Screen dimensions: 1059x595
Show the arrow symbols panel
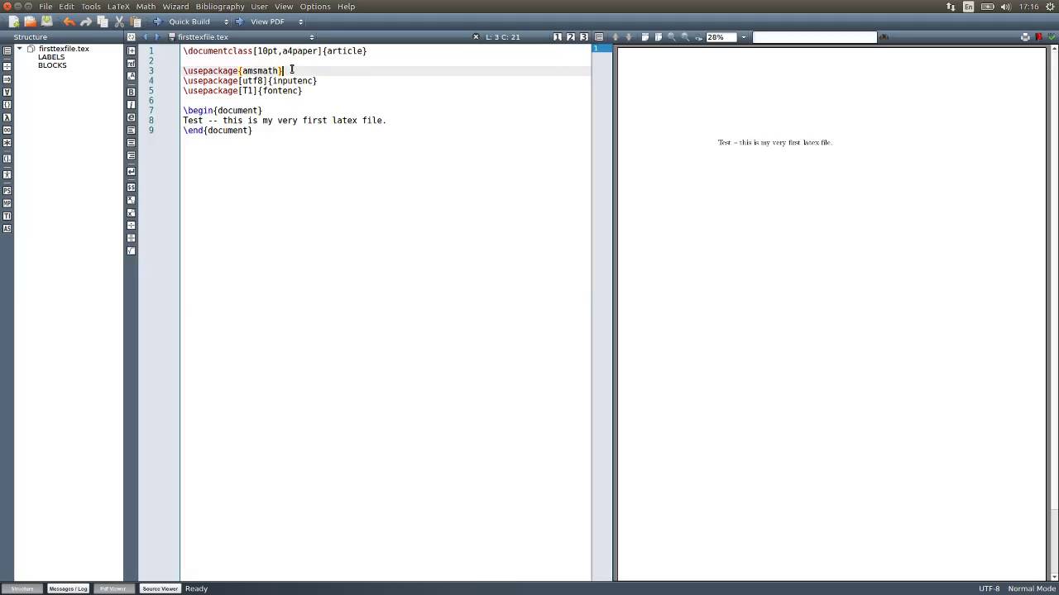tap(7, 79)
